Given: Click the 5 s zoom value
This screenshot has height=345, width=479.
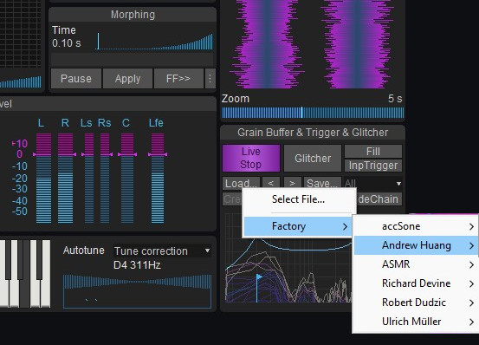Looking at the screenshot, I should click(395, 99).
